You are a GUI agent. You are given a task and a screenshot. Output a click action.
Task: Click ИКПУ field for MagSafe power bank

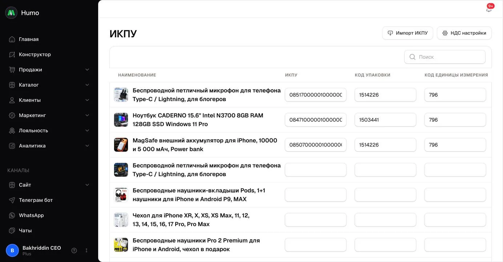315,145
